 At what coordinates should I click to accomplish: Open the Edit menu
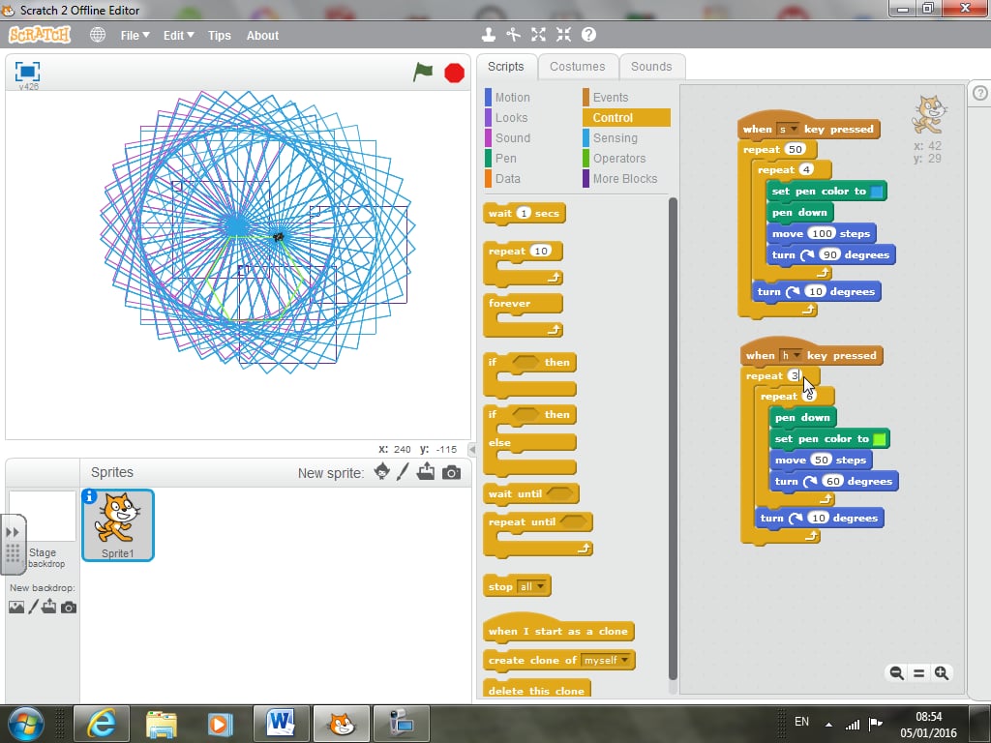coord(178,36)
